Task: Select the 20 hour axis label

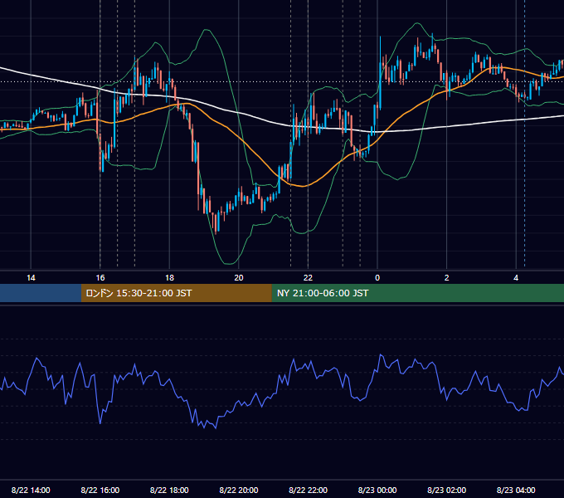Action: pos(239,278)
